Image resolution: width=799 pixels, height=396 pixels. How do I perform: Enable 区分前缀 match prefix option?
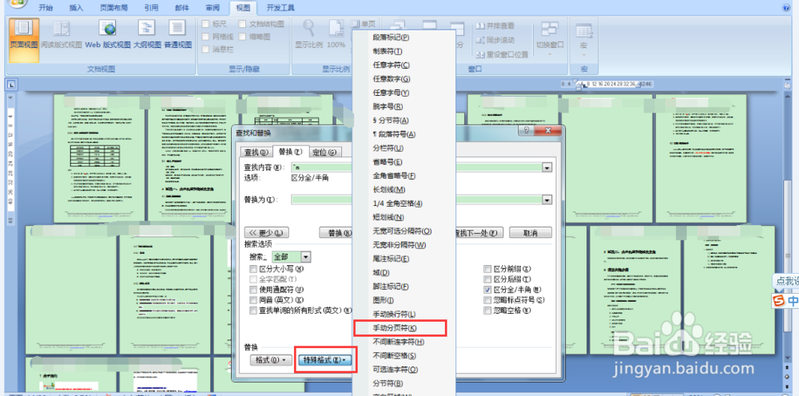(x=487, y=269)
